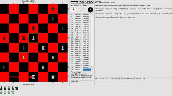Click the up arrow beside the '35. Ra1-e1' field
The height and width of the screenshot is (96, 172).
pos(92,82)
